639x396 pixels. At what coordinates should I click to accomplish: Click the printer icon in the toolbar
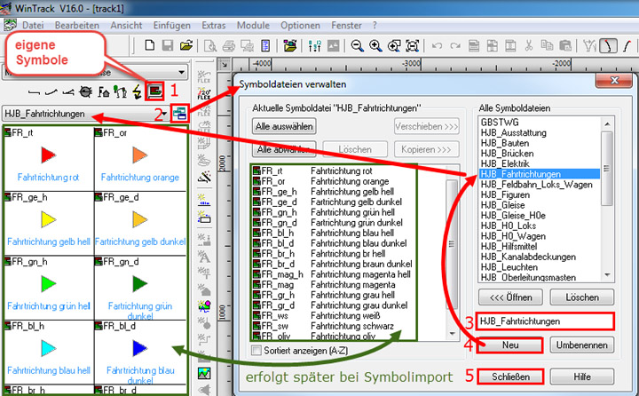coord(229,46)
